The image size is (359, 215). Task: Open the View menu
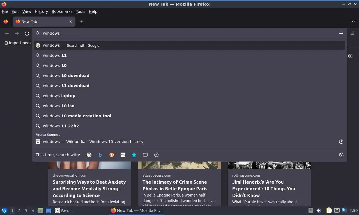pyautogui.click(x=27, y=11)
